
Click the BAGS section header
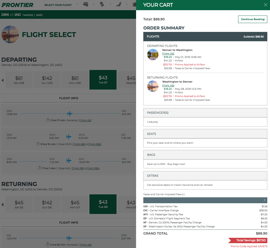click(x=205, y=155)
